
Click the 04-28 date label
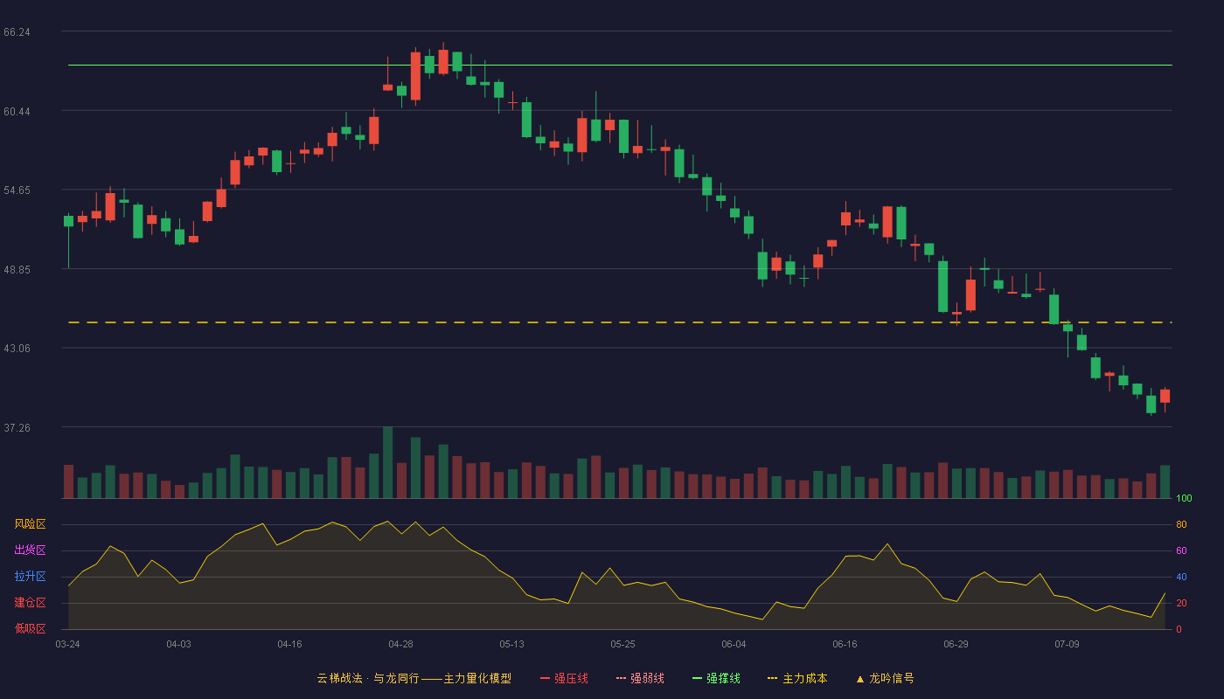400,644
